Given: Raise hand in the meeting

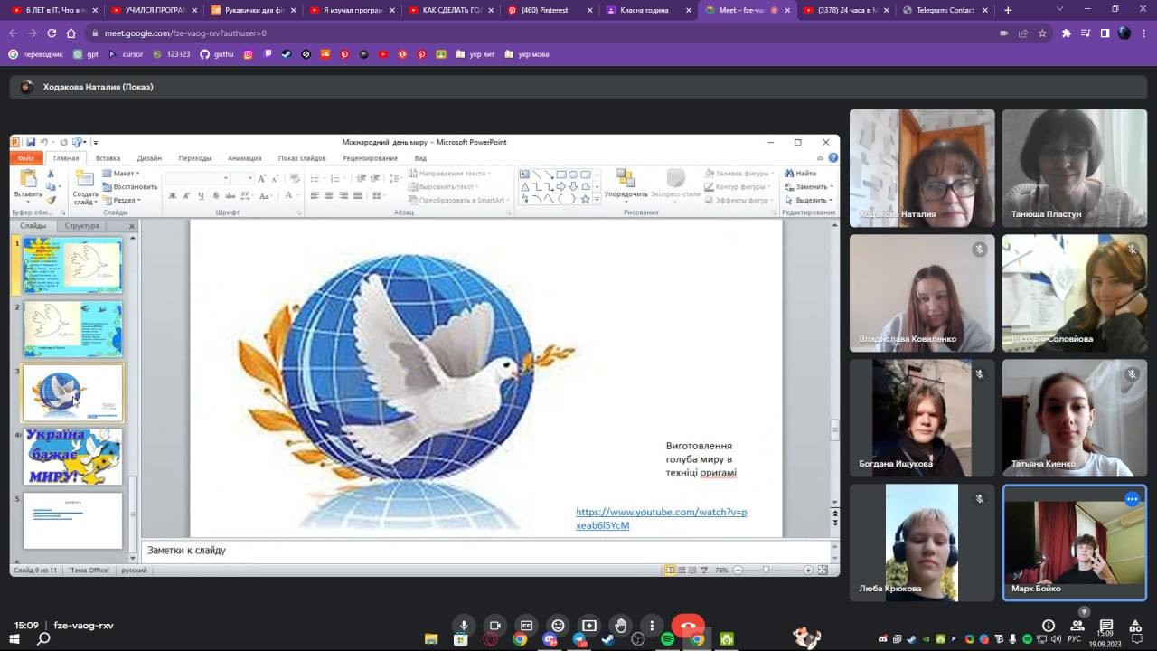Looking at the screenshot, I should (620, 626).
